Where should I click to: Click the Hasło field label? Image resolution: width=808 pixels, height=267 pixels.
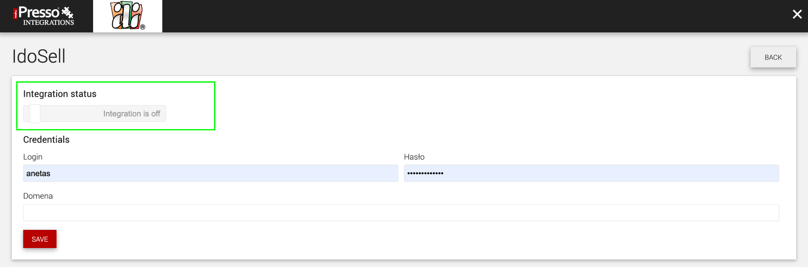(414, 157)
